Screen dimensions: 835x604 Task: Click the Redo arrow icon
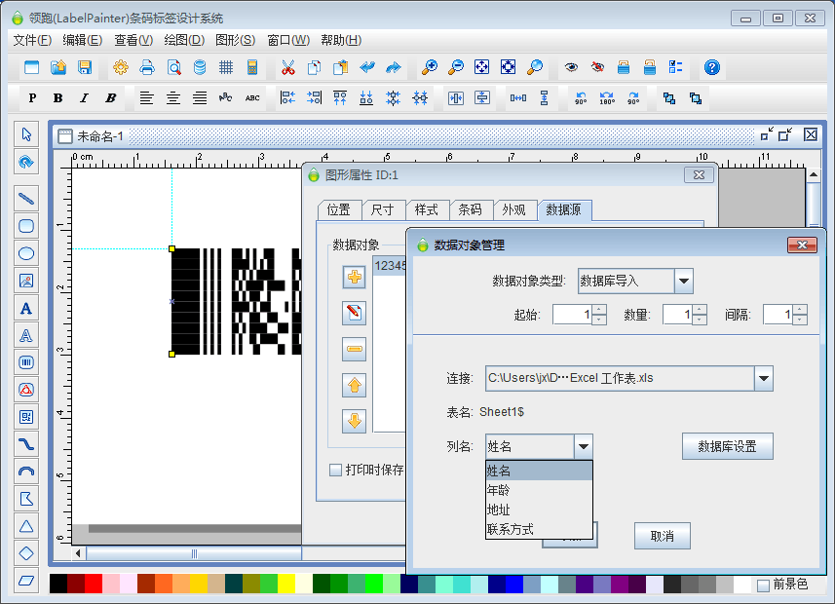coord(393,67)
